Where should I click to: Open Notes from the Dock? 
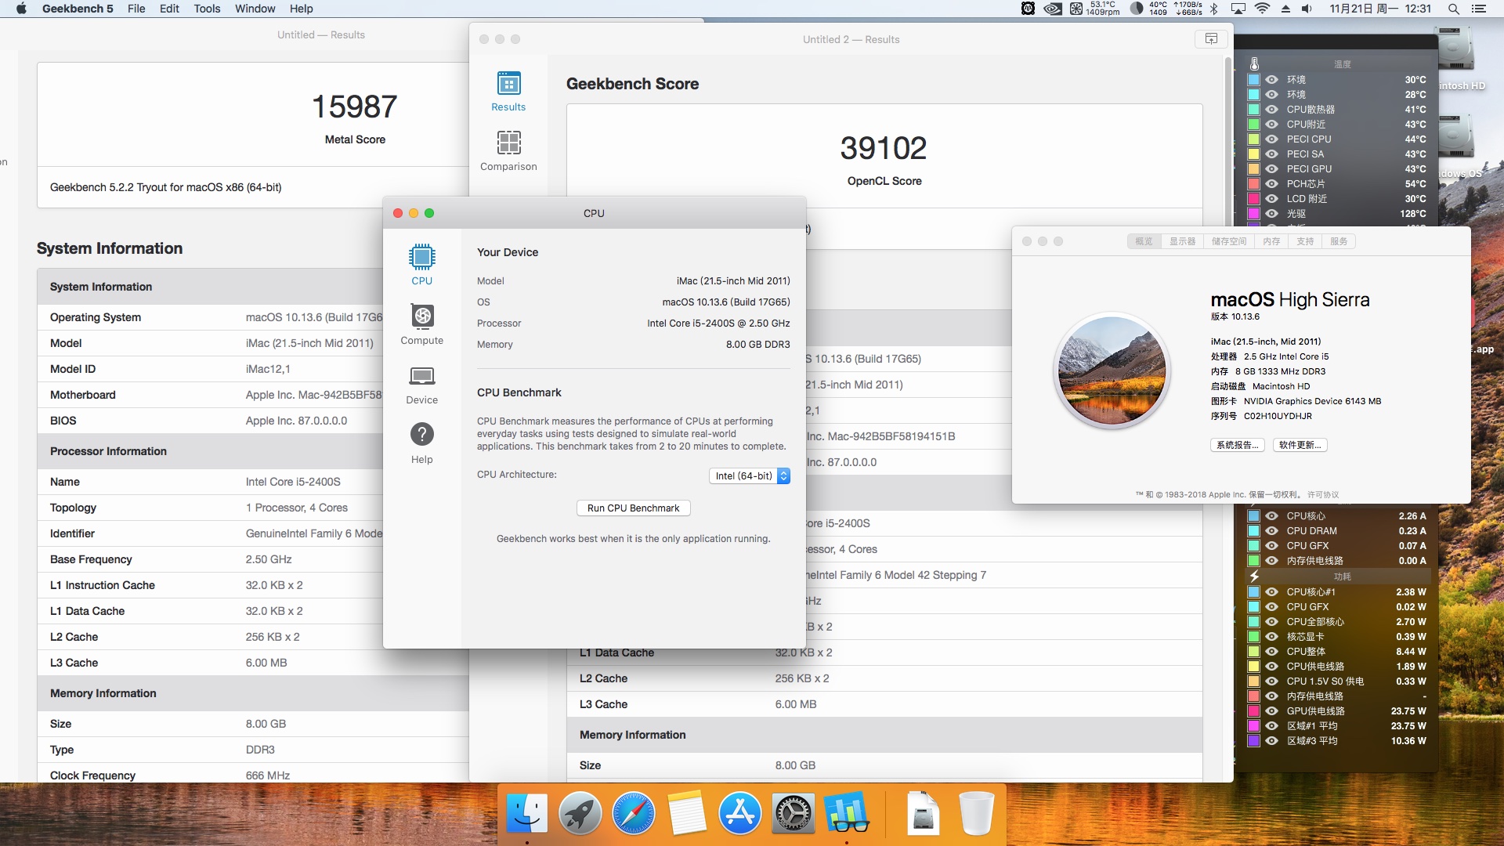687,813
